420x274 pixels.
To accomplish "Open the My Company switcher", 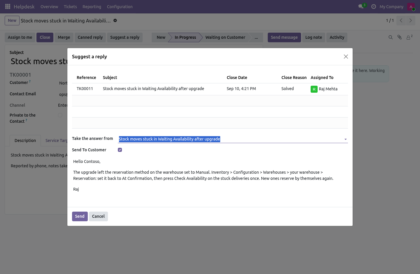I will 391,6.
